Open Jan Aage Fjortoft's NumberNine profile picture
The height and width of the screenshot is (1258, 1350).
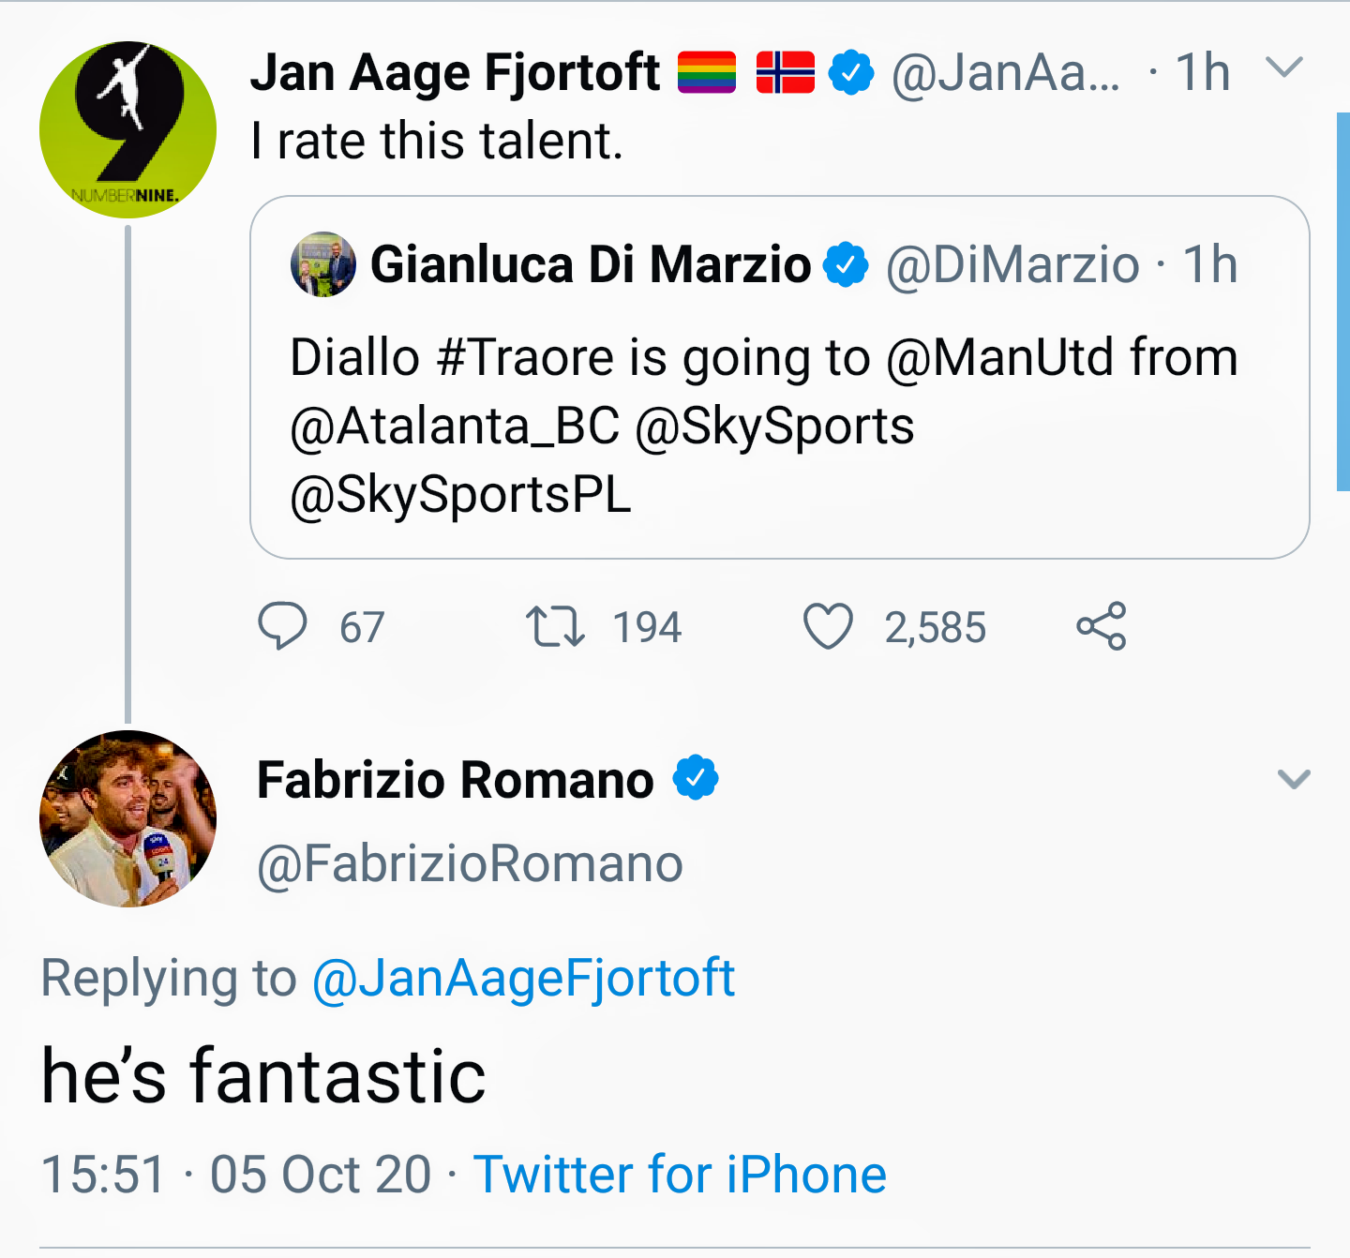click(x=127, y=130)
